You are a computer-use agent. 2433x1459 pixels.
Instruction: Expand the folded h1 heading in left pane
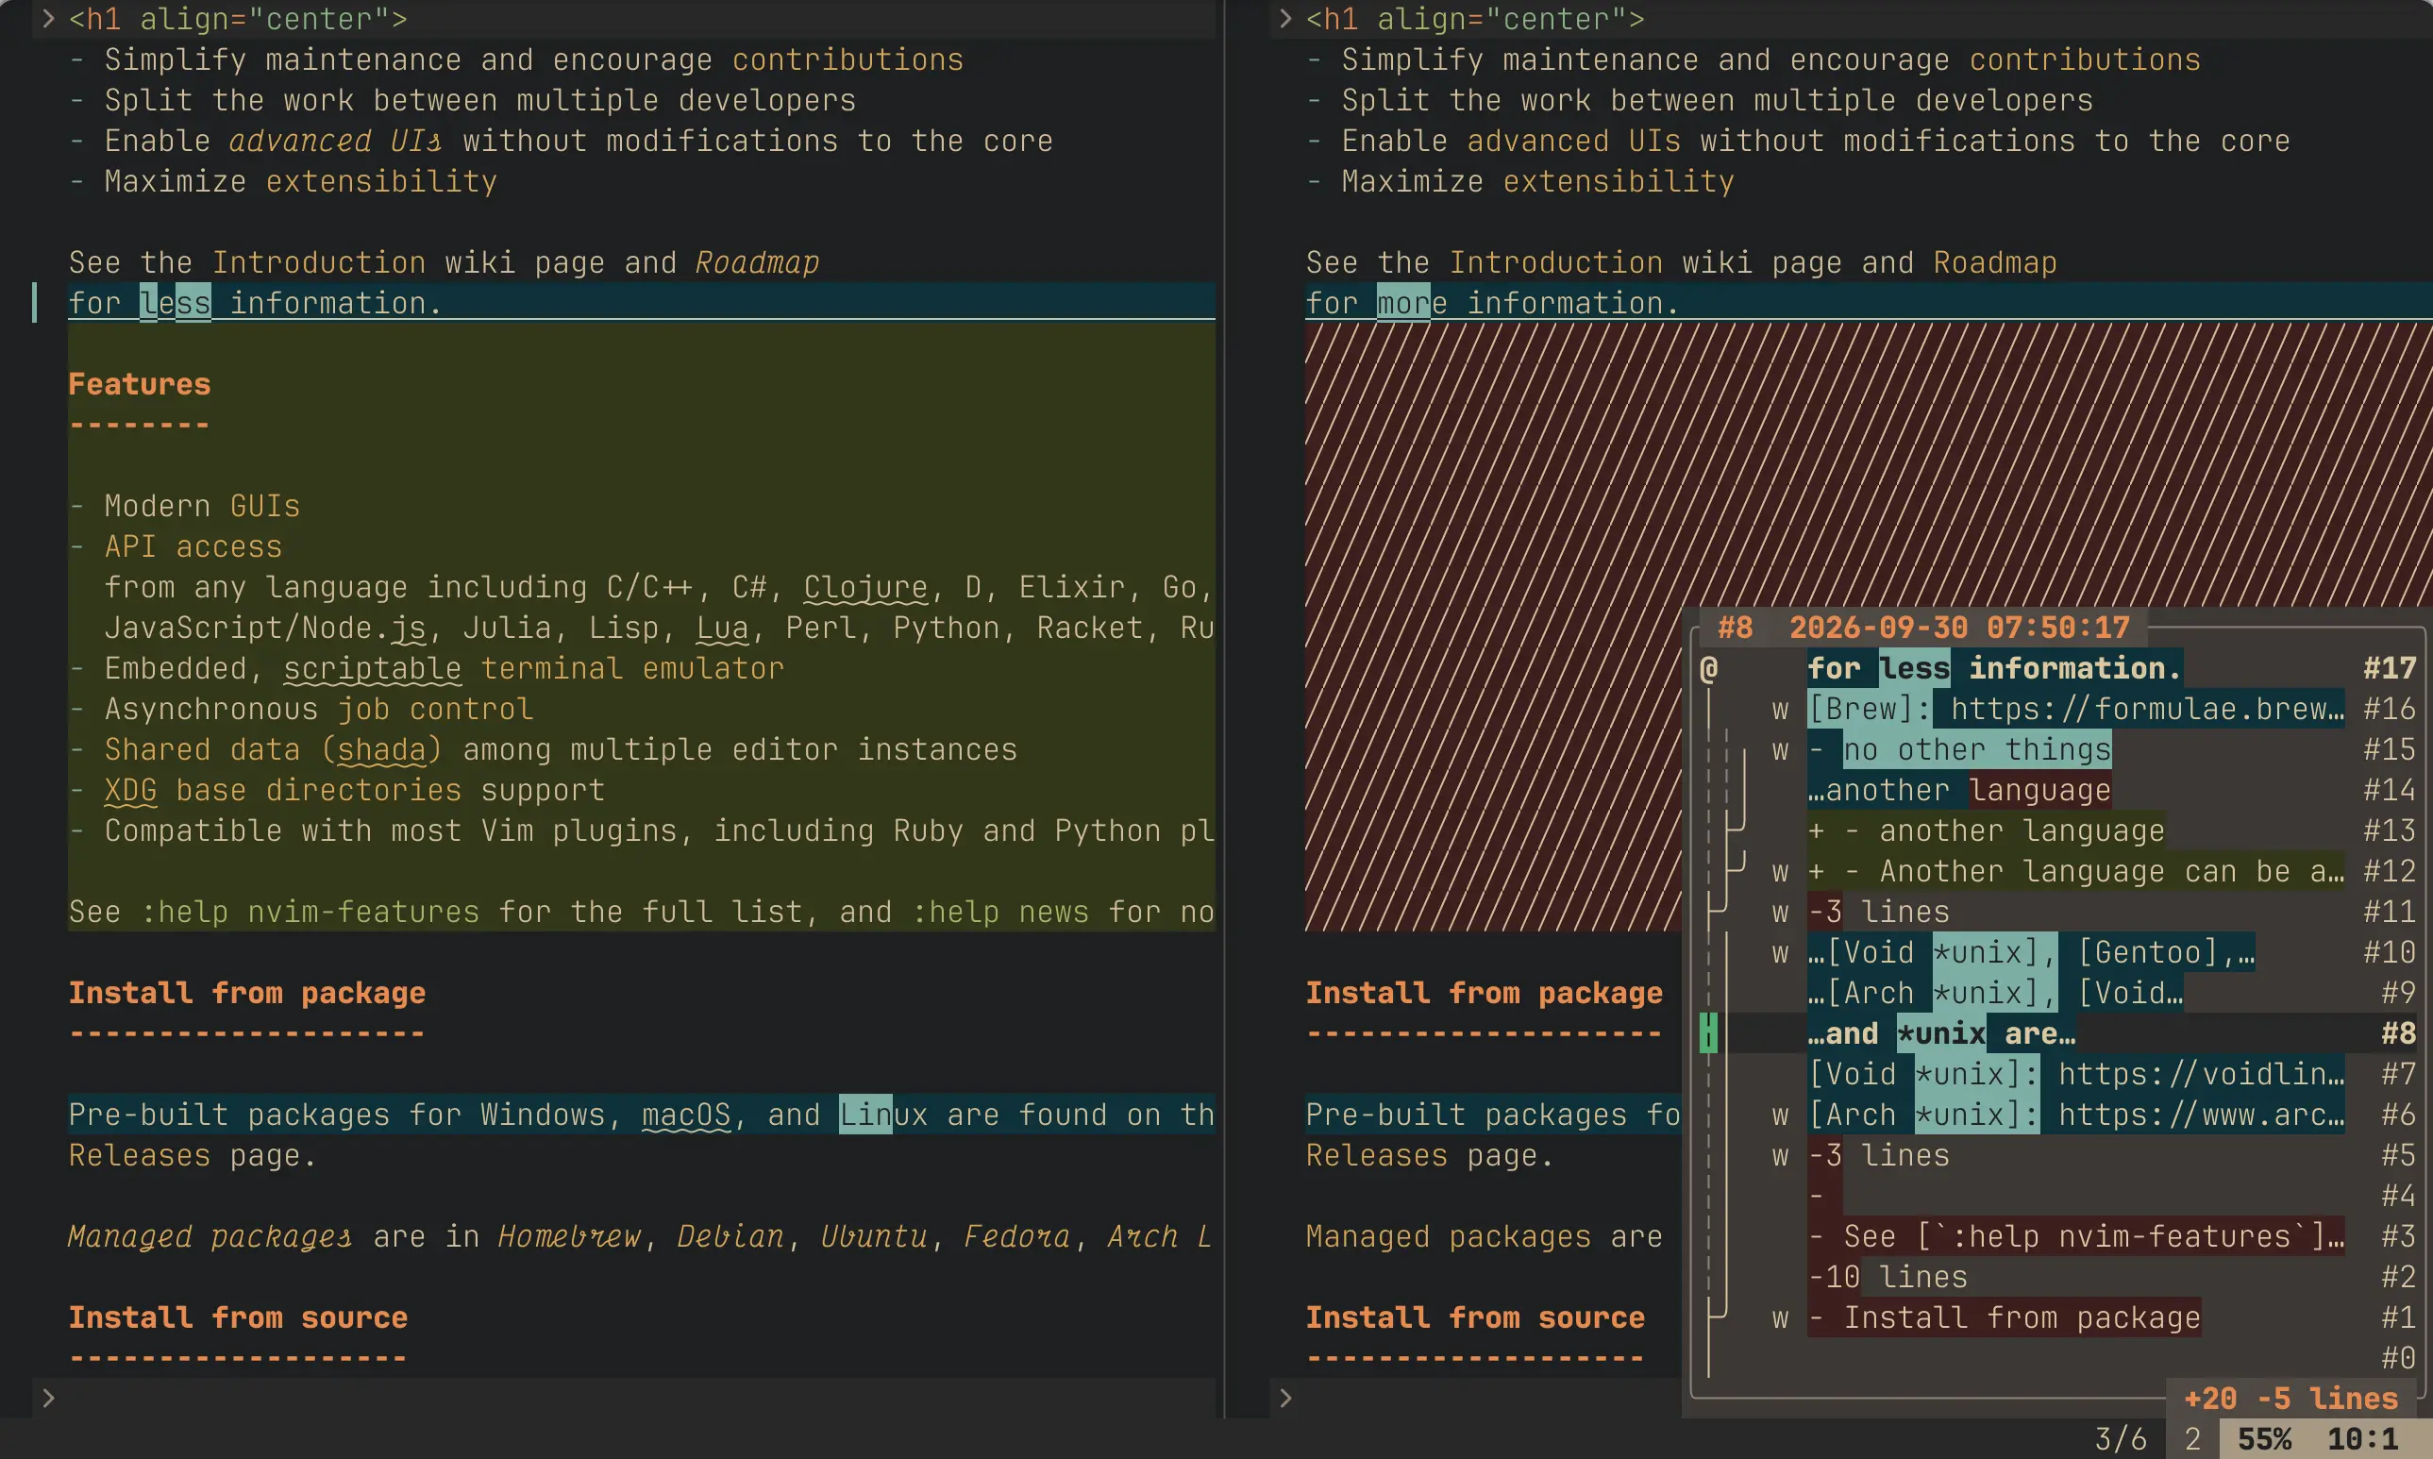click(x=48, y=19)
